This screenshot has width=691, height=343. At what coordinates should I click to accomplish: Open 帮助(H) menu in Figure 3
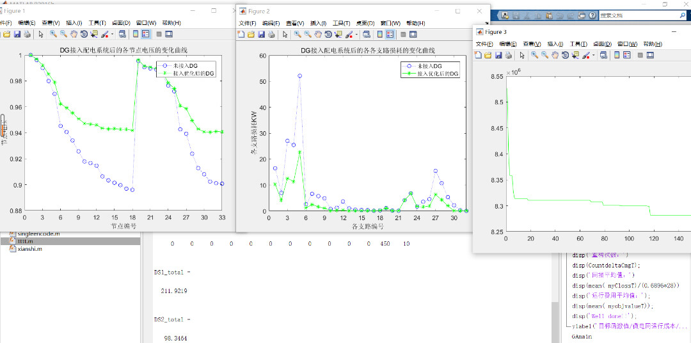coord(653,44)
